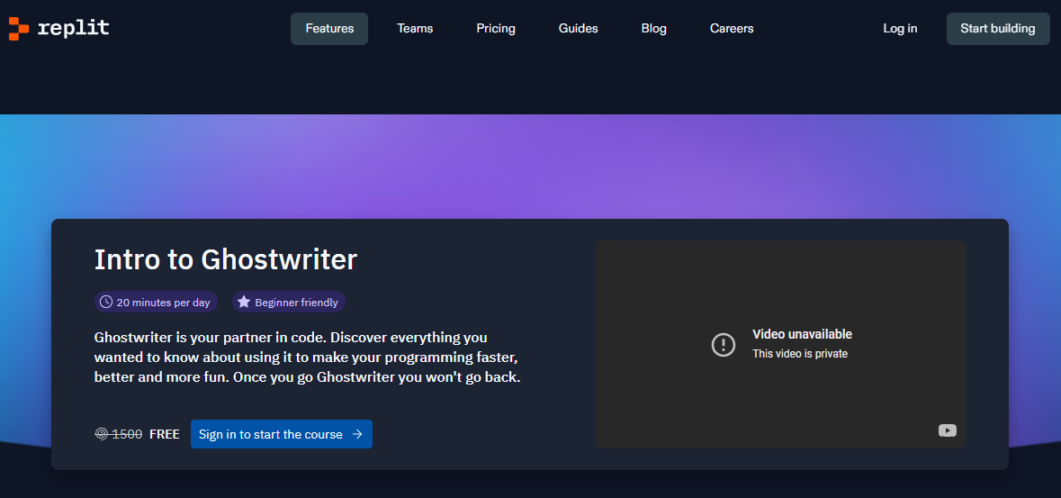Click the YouTube logo in video player
Screen dimensions: 1061x498
click(948, 430)
